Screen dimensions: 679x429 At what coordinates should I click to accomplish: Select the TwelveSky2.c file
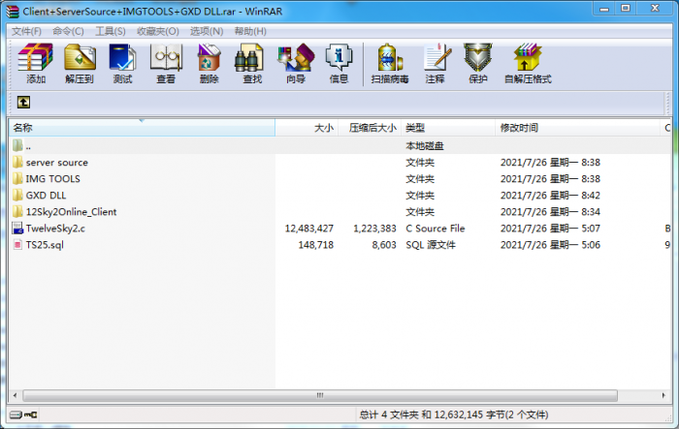click(55, 229)
